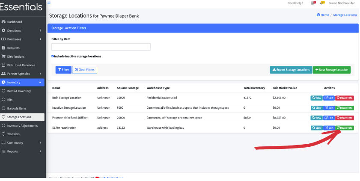The width and height of the screenshot is (360, 181).
Task: Edit Pawnee Main Bank (Office) row
Action: (329, 118)
